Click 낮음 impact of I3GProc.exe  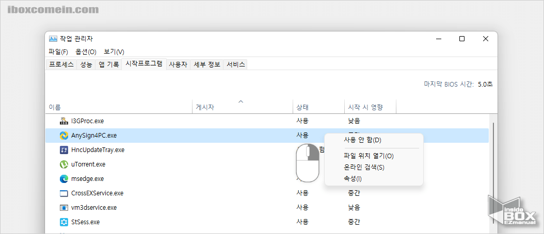[354, 121]
